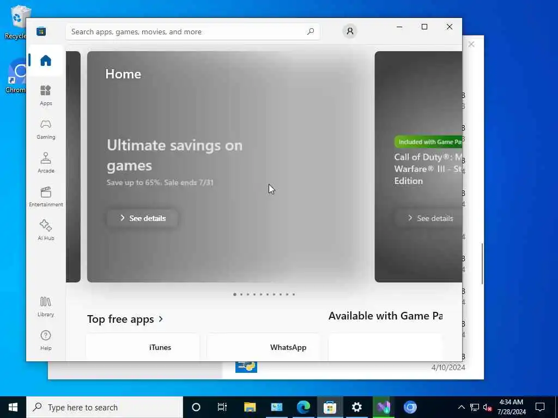Image resolution: width=558 pixels, height=418 pixels.
Task: Close the background window behind the Store
Action: click(x=471, y=45)
